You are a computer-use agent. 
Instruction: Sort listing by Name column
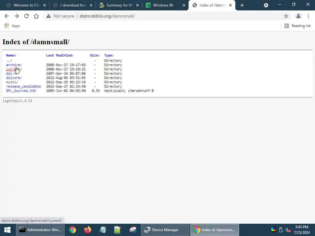[x=11, y=55]
